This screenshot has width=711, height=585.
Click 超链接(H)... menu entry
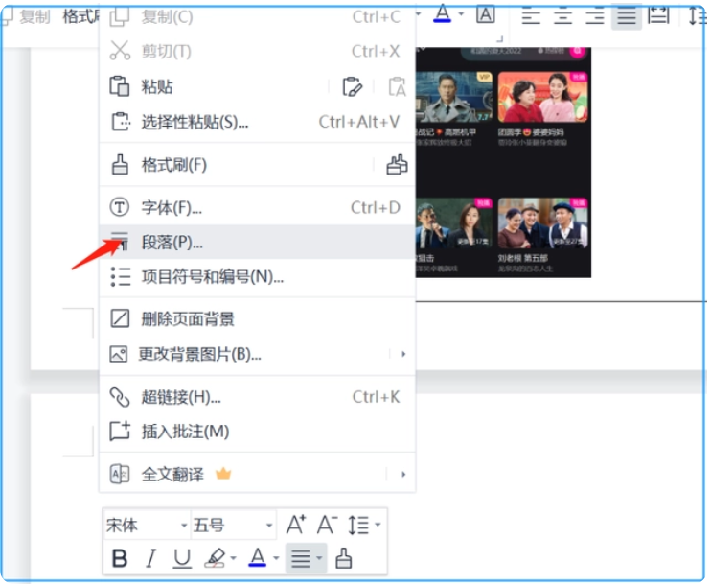tap(257, 397)
